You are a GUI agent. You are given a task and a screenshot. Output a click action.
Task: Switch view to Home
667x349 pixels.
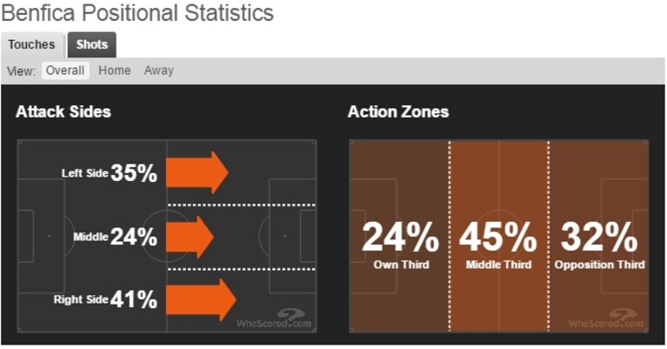click(x=115, y=70)
